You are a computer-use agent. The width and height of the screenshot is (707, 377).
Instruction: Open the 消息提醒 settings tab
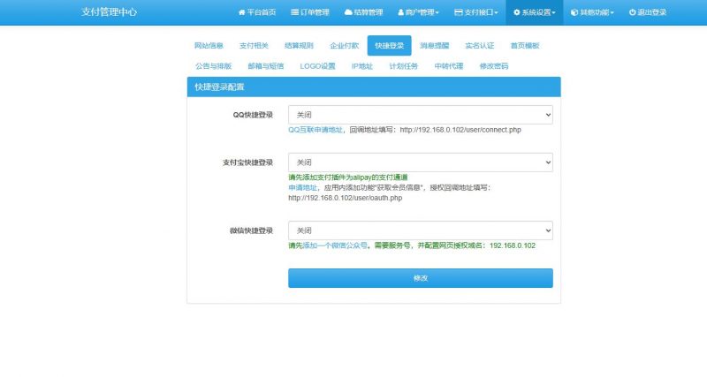(434, 45)
